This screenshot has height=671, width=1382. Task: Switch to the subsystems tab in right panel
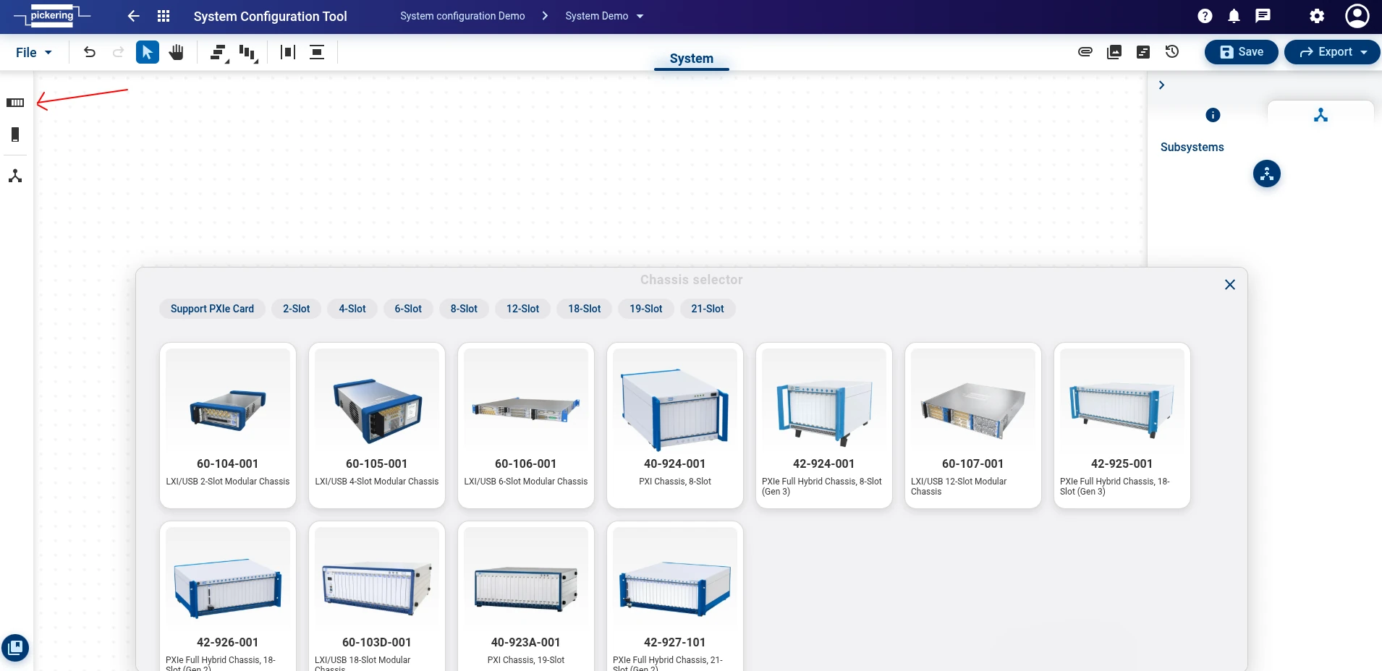[x=1320, y=115]
